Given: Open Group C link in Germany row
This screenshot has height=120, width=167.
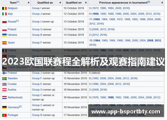Looking at the screenshot, I should 37,105.
